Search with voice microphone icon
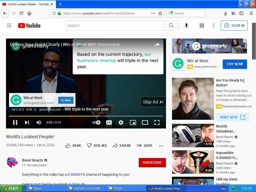 [x=186, y=25]
